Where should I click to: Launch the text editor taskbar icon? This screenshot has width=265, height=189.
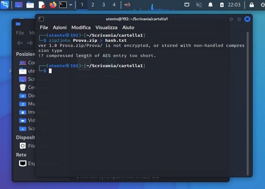tap(42, 5)
